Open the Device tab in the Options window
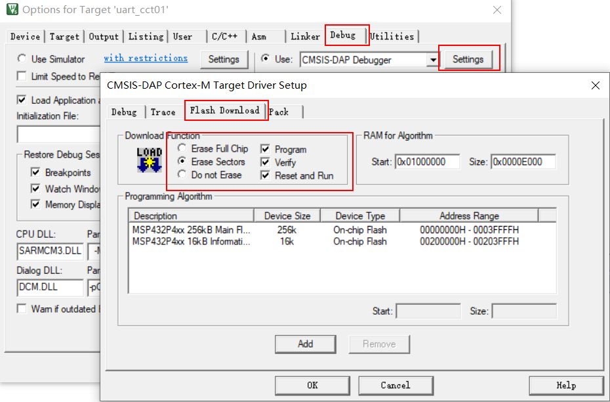The image size is (610, 402). [26, 37]
